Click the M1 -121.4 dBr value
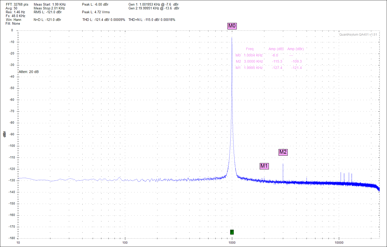387x247 pixels. (297, 68)
